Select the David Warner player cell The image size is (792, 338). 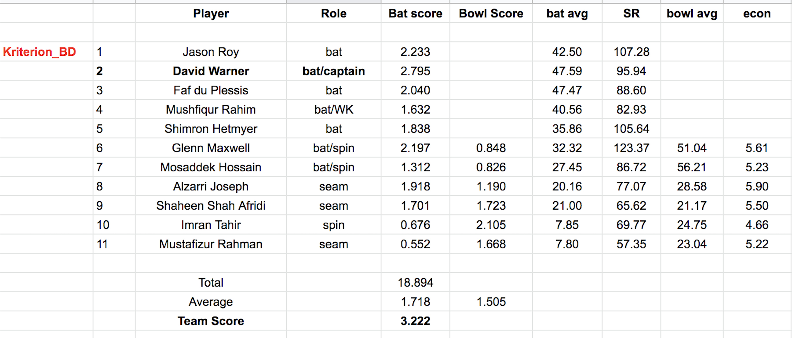tap(211, 71)
